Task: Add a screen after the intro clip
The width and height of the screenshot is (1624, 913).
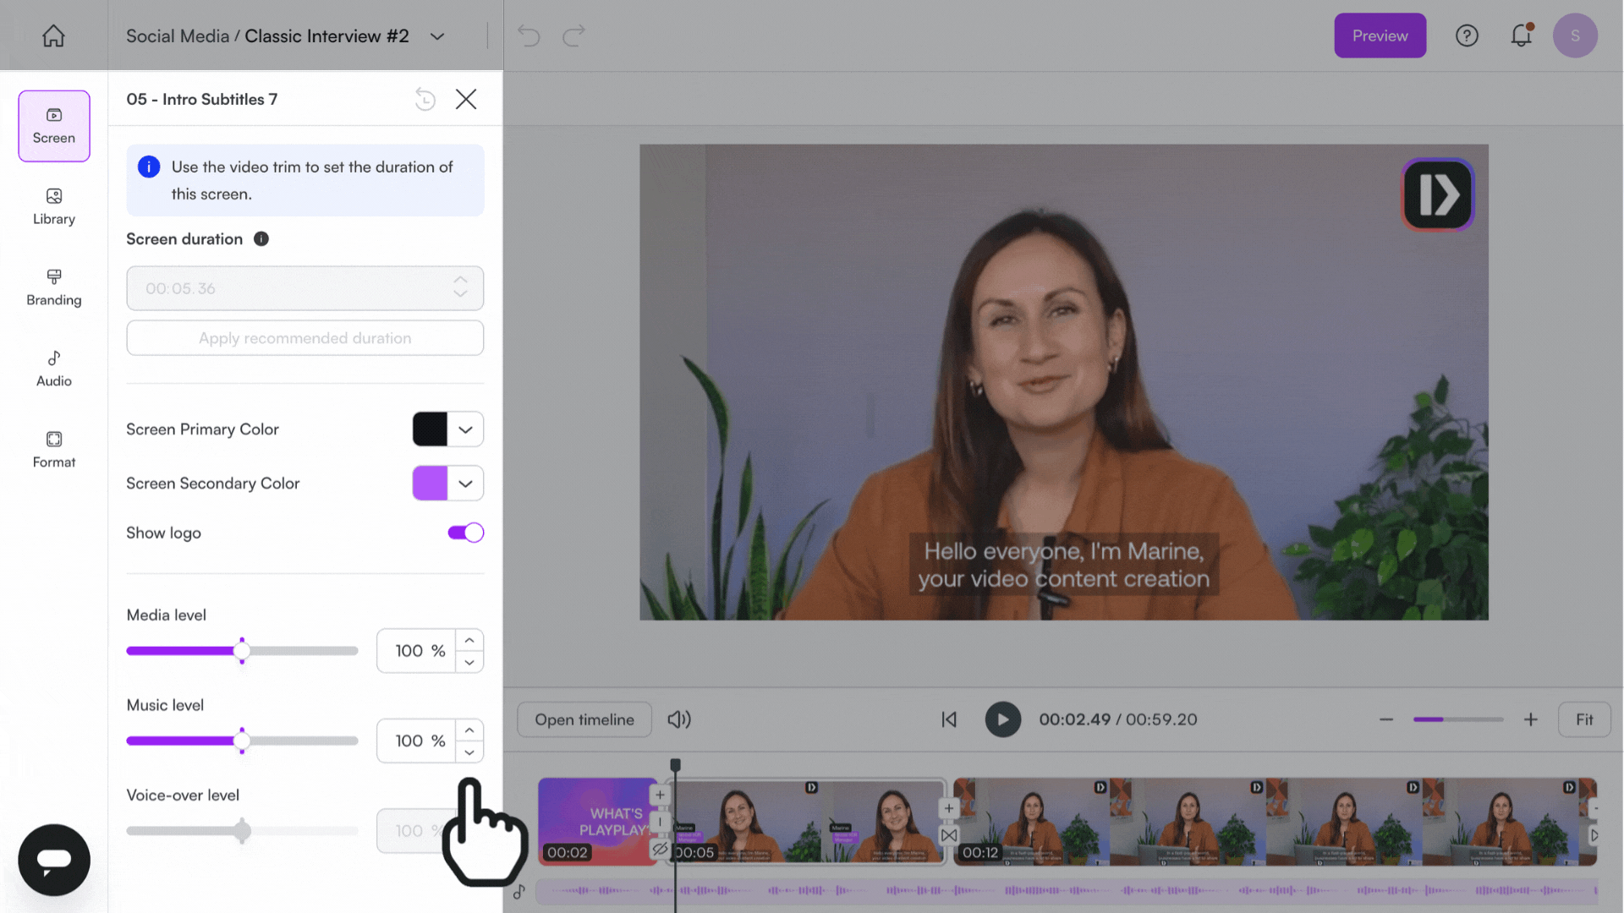Action: pyautogui.click(x=660, y=795)
